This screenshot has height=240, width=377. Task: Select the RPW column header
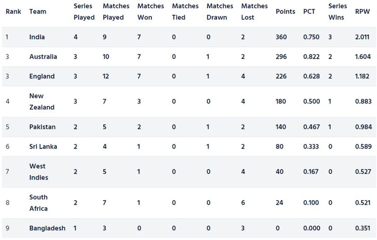pos(362,12)
